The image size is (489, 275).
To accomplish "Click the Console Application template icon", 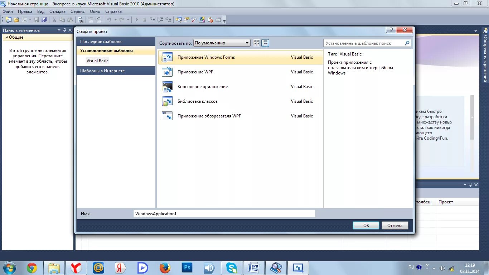I will point(167,87).
